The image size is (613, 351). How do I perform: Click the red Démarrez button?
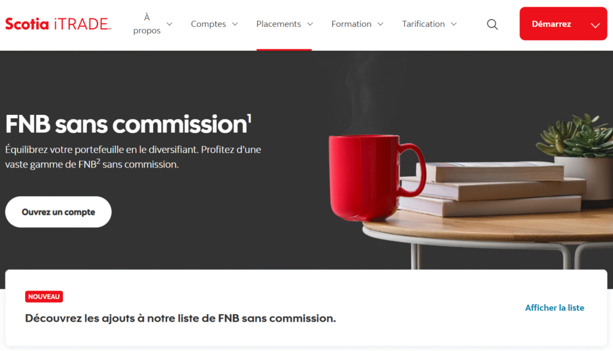click(563, 23)
